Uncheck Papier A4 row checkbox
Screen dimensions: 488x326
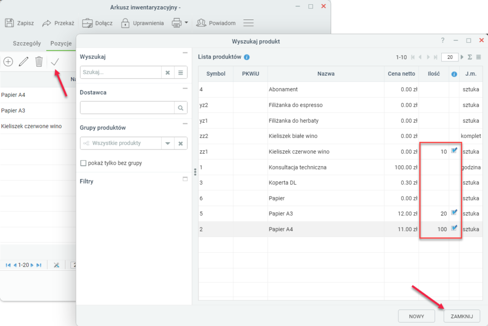[x=454, y=228]
